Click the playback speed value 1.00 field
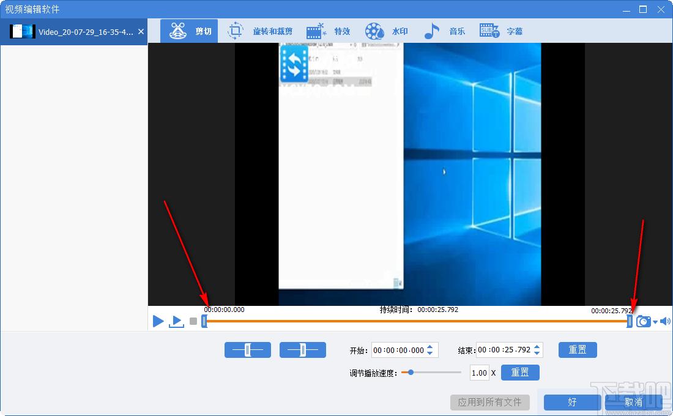 click(479, 373)
